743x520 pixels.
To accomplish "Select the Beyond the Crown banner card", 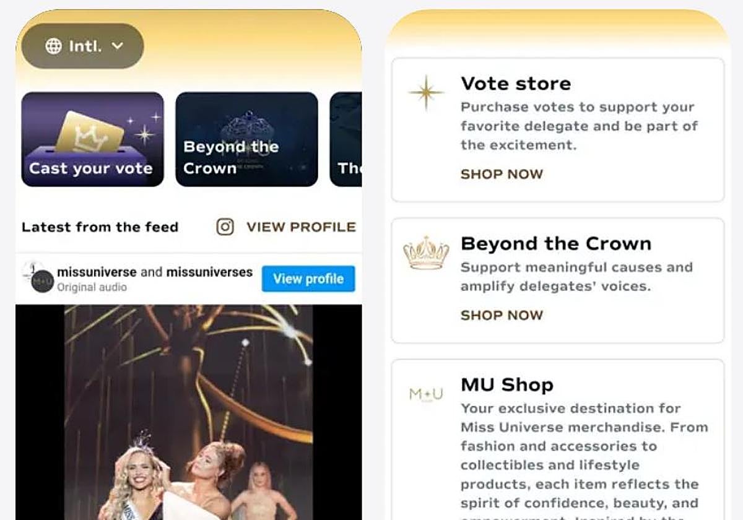I will click(246, 139).
